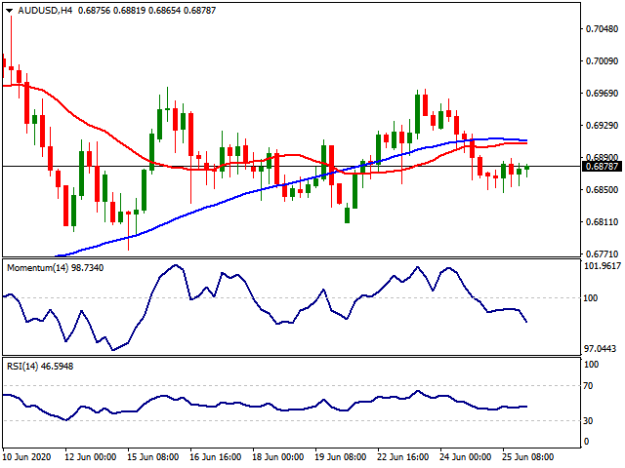
Task: Select the AUDUSD,H4 symbol title
Action: [45, 11]
